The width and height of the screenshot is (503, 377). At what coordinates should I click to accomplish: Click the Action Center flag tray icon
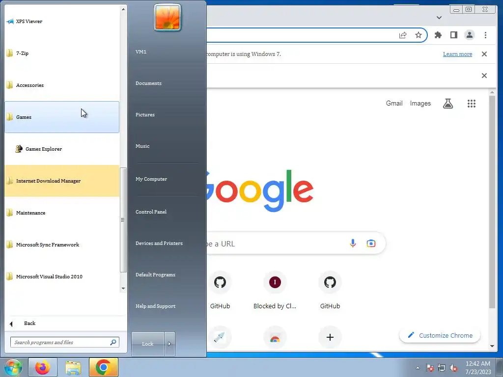coord(430,368)
